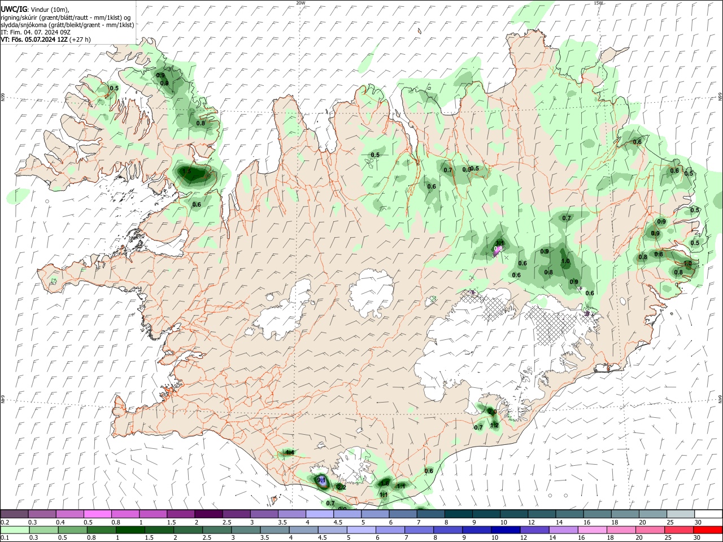This screenshot has height=542, width=723.
Task: Select the lower scale's blue 9 swatch
Action: [476, 530]
